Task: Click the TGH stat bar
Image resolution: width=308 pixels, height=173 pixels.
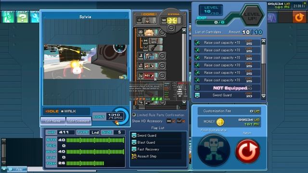Action: coord(85,163)
